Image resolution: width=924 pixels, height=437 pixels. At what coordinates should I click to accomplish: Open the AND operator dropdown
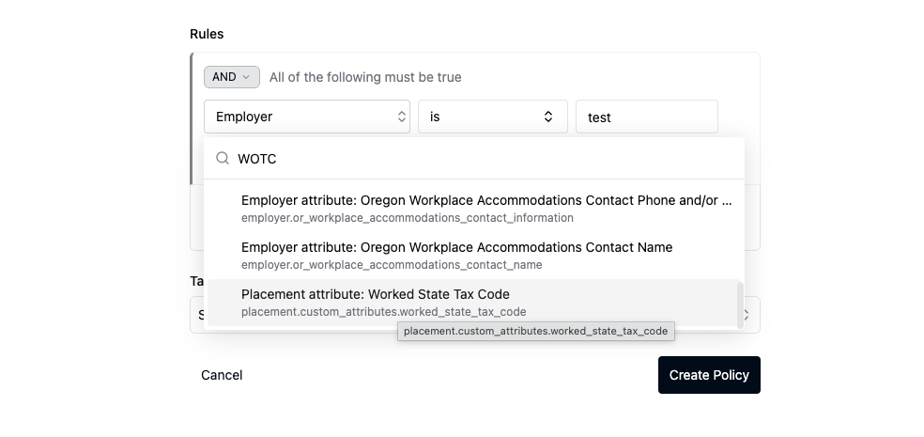(x=232, y=77)
